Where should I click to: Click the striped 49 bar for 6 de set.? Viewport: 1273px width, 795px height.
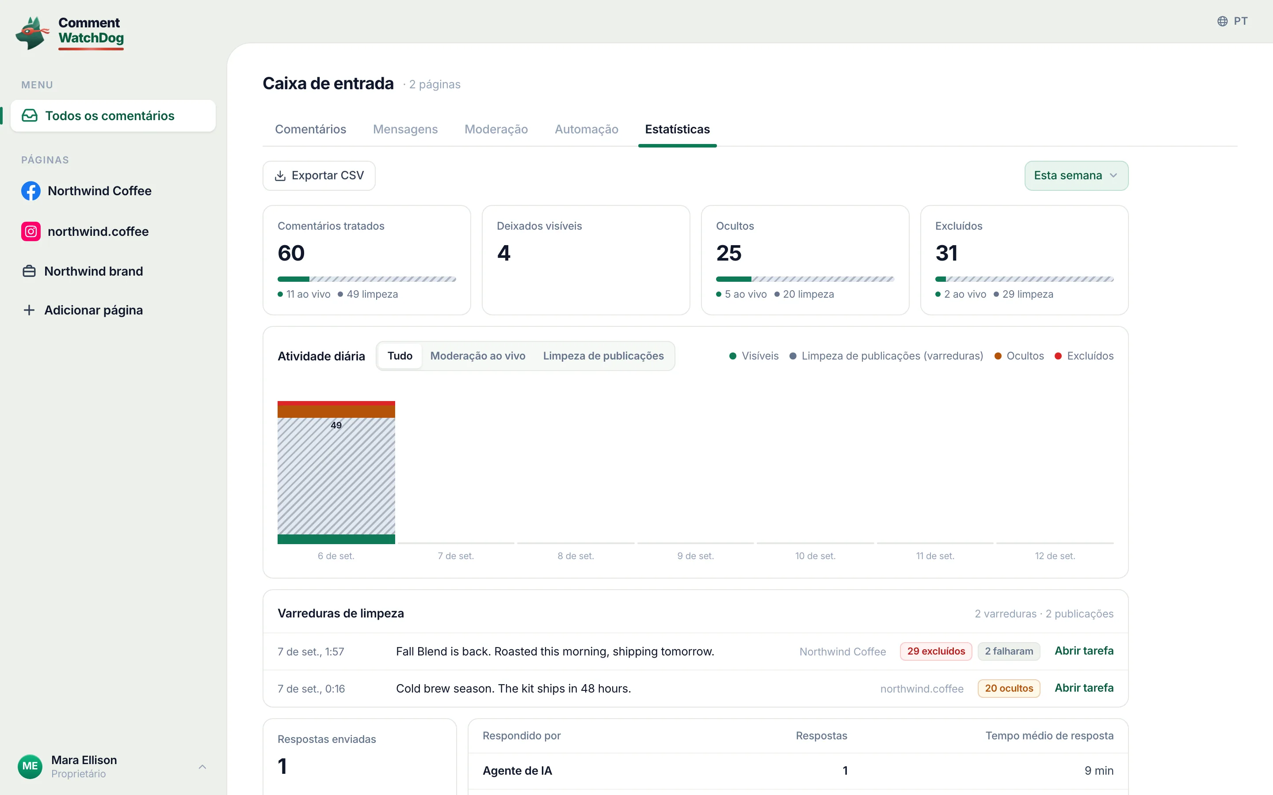tap(336, 476)
